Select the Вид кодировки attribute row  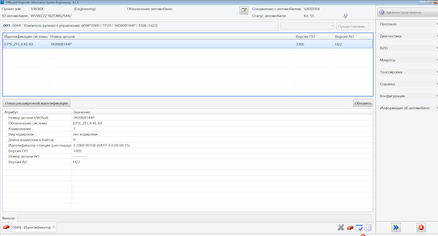[188, 134]
